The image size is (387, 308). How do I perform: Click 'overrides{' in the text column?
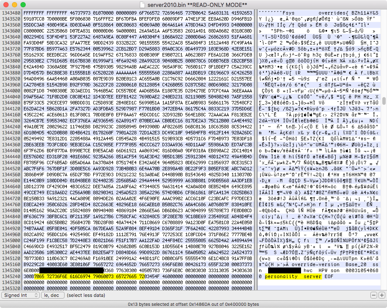[x=333, y=13]
